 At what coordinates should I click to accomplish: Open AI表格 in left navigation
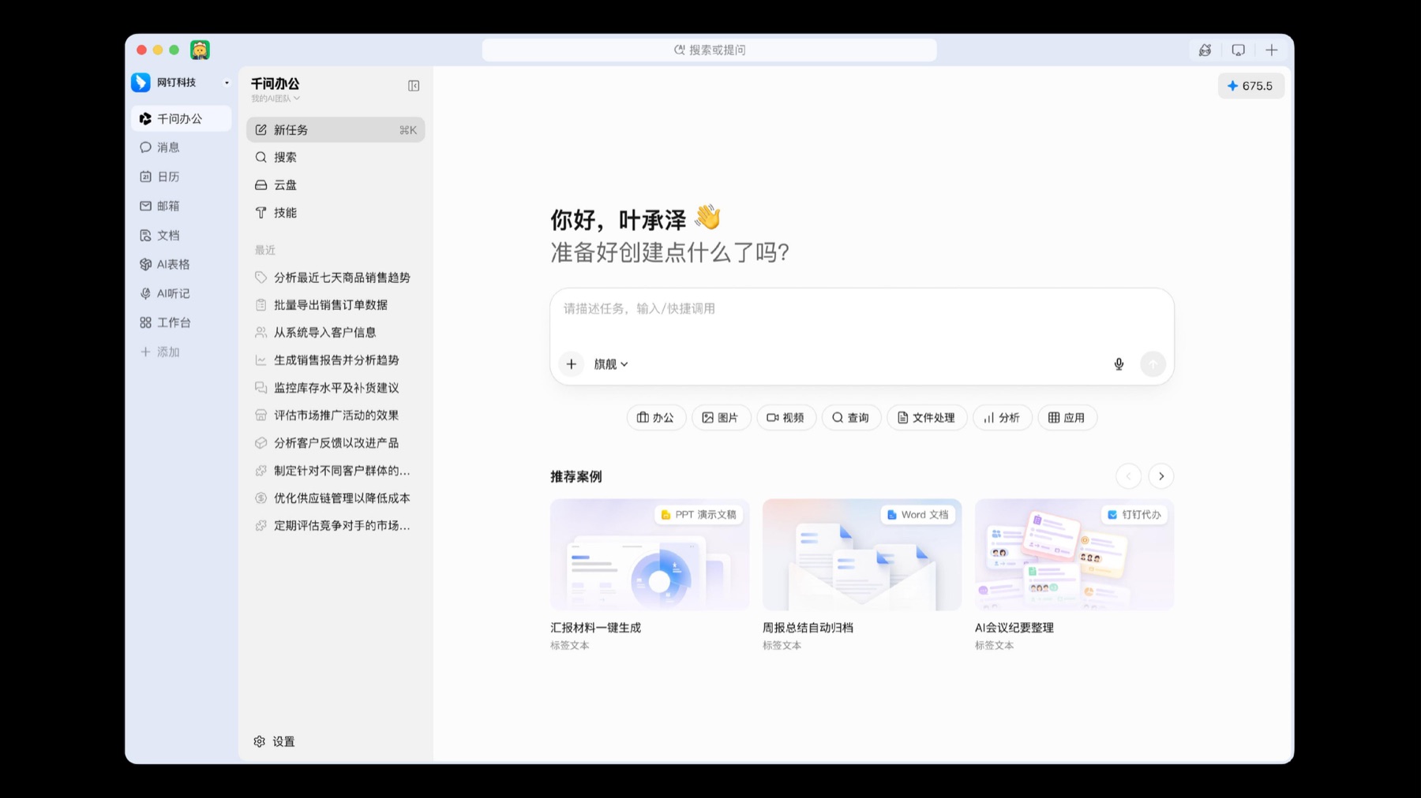pyautogui.click(x=181, y=264)
